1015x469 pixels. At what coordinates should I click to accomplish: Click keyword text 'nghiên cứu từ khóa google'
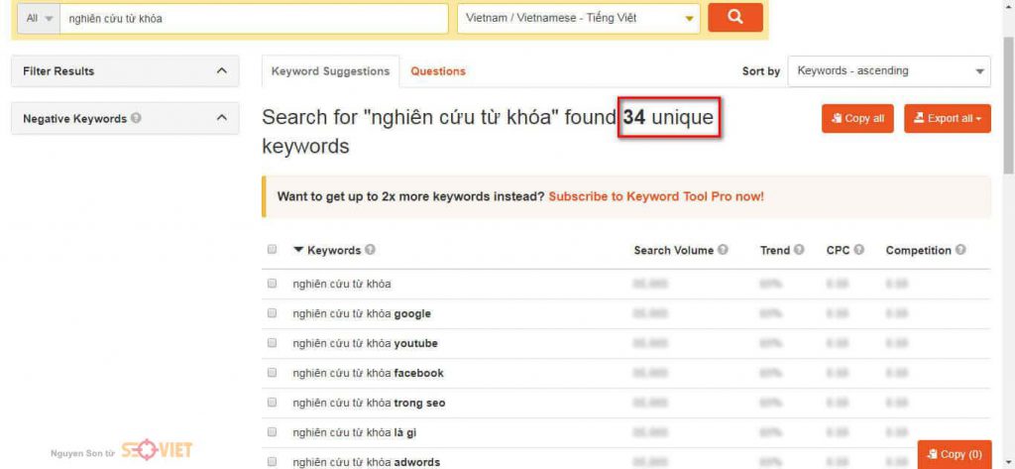[362, 313]
